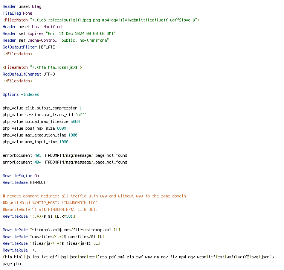Screen dimensions: 284x270
Task: Click the Cache-Control value 'public, no-transform'
Action: click(x=84, y=41)
